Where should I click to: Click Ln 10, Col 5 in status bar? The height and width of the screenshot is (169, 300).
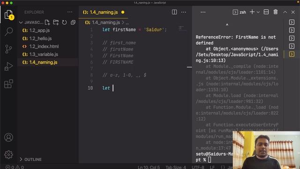point(149,167)
